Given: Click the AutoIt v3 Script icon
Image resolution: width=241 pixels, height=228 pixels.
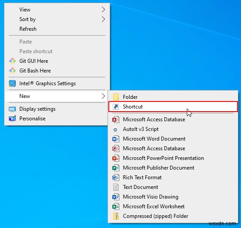Looking at the screenshot, I should pos(115,130).
